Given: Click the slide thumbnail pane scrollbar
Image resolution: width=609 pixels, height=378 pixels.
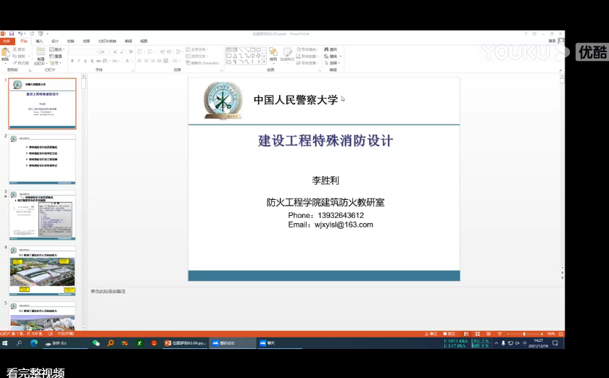Looking at the screenshot, I should click(83, 202).
